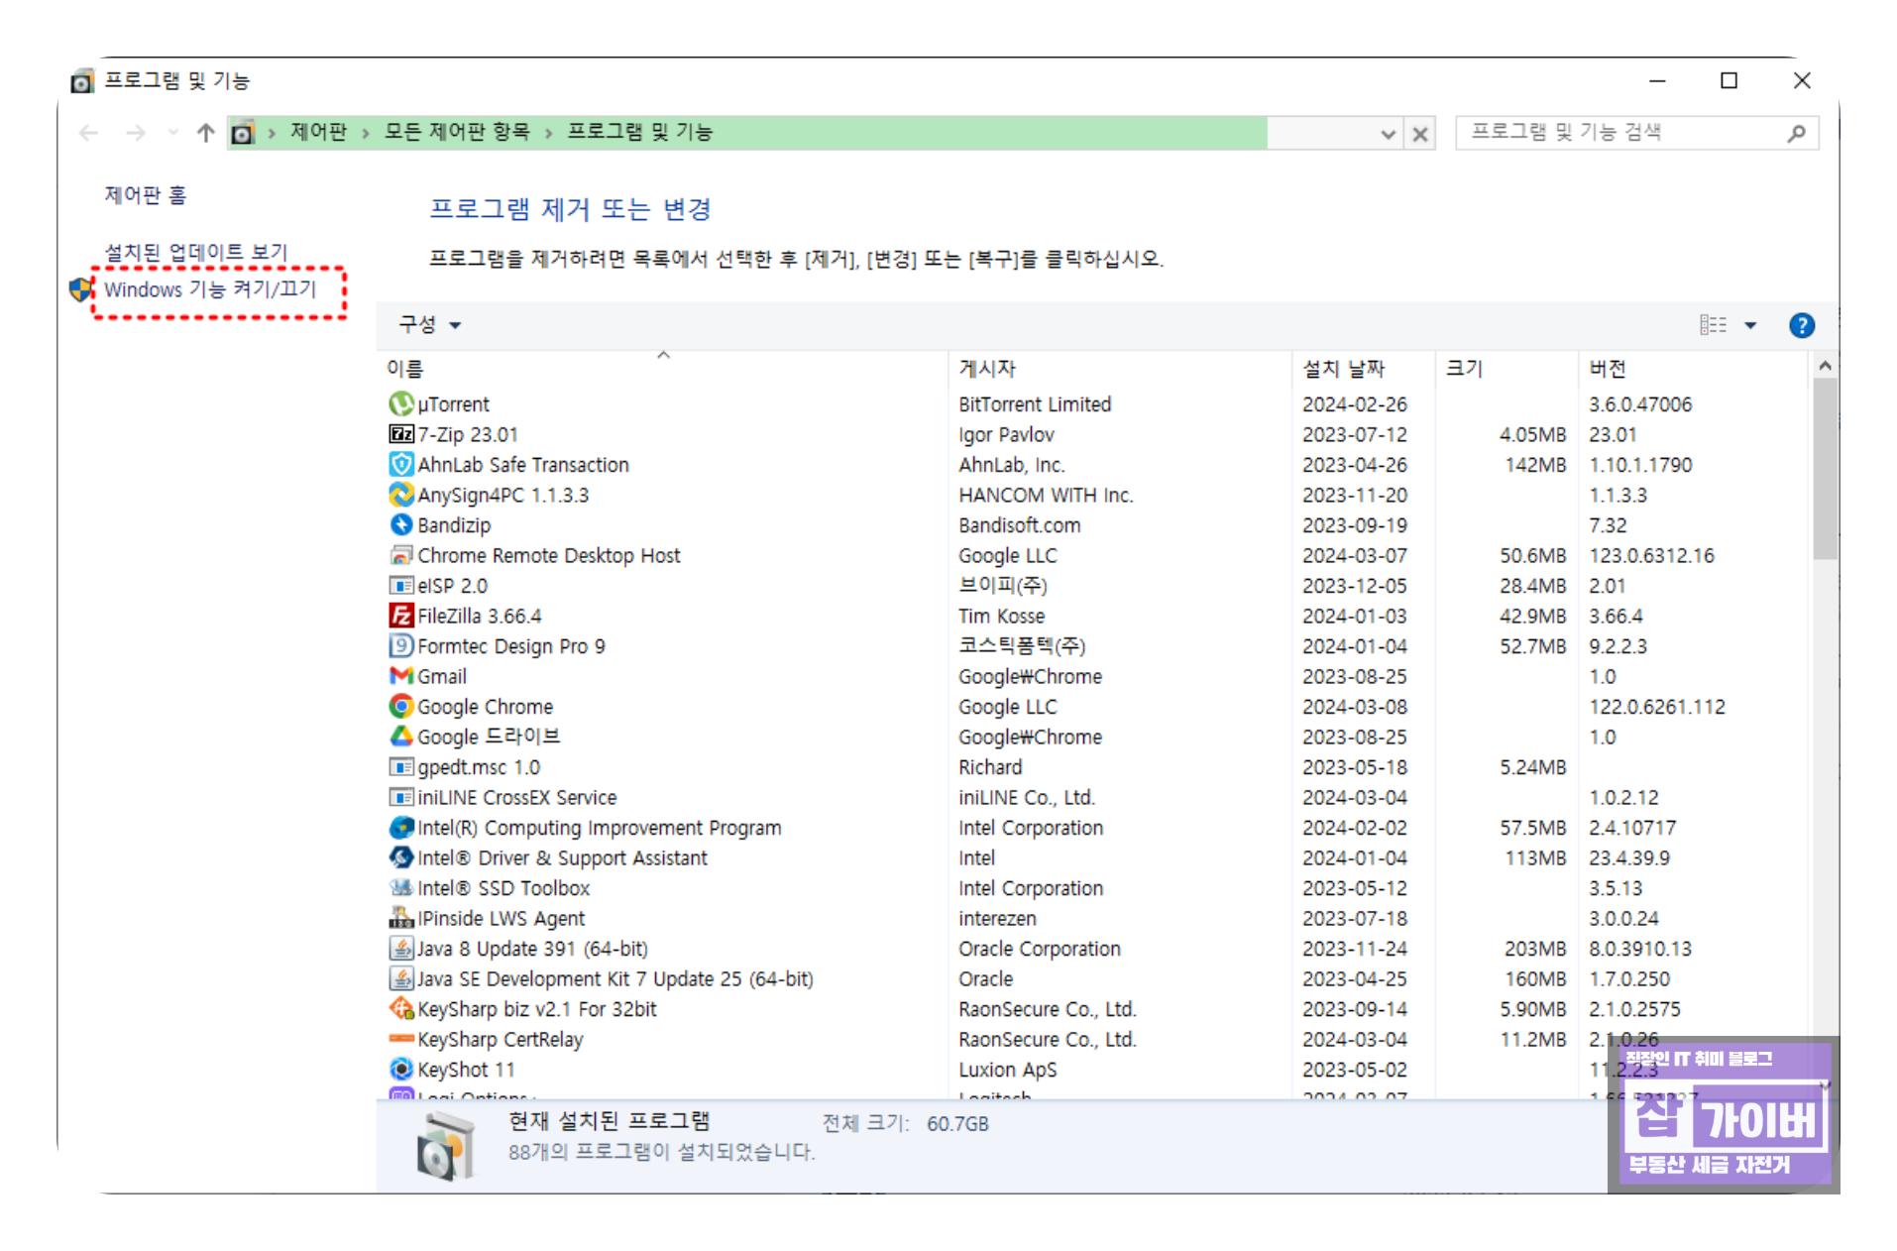Click the forward navigation arrow

coord(136,133)
